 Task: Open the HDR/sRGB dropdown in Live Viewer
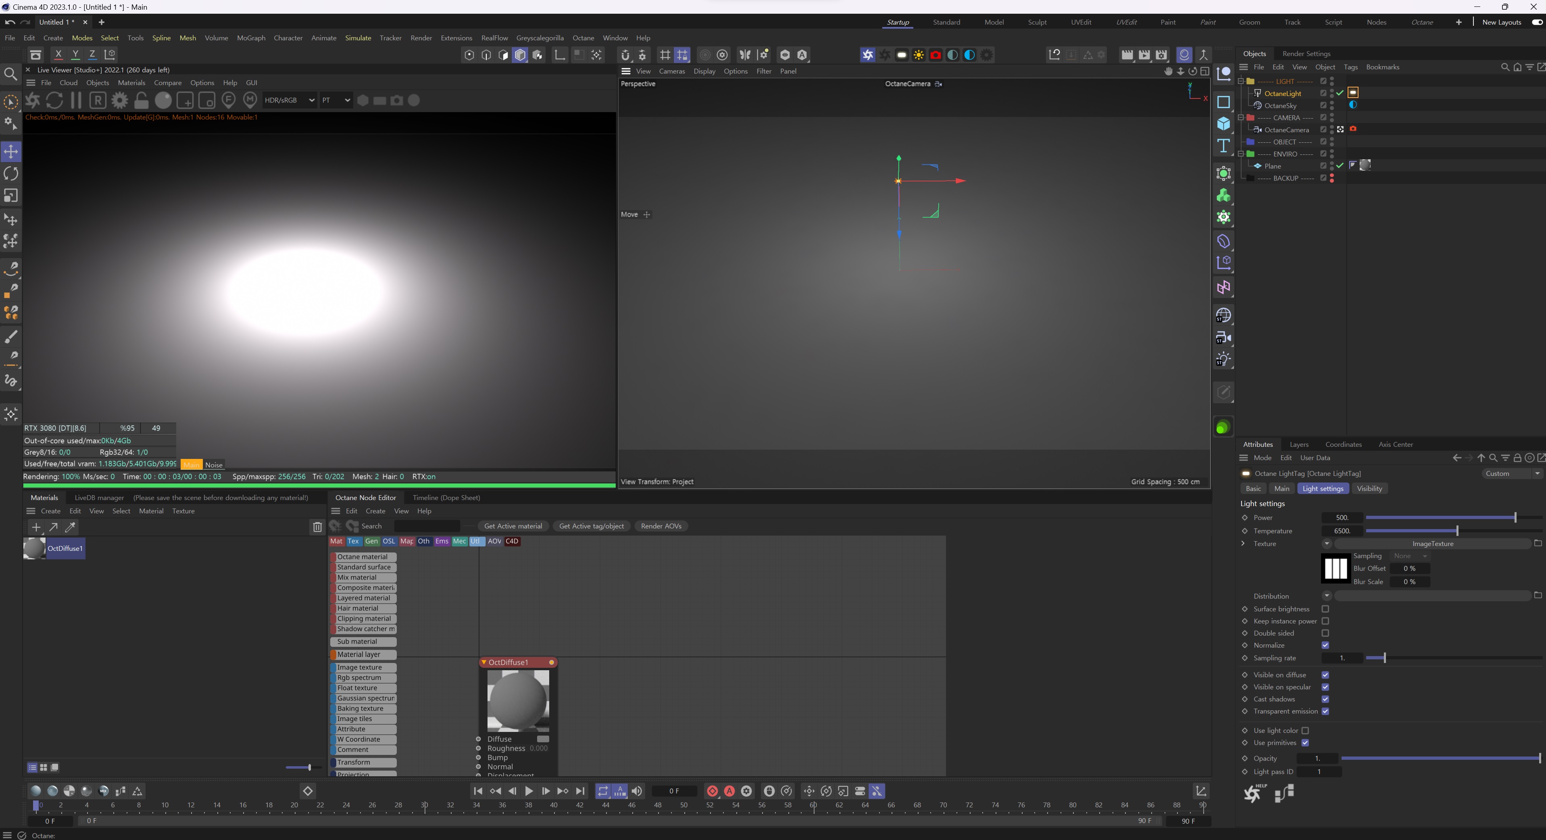(x=289, y=100)
